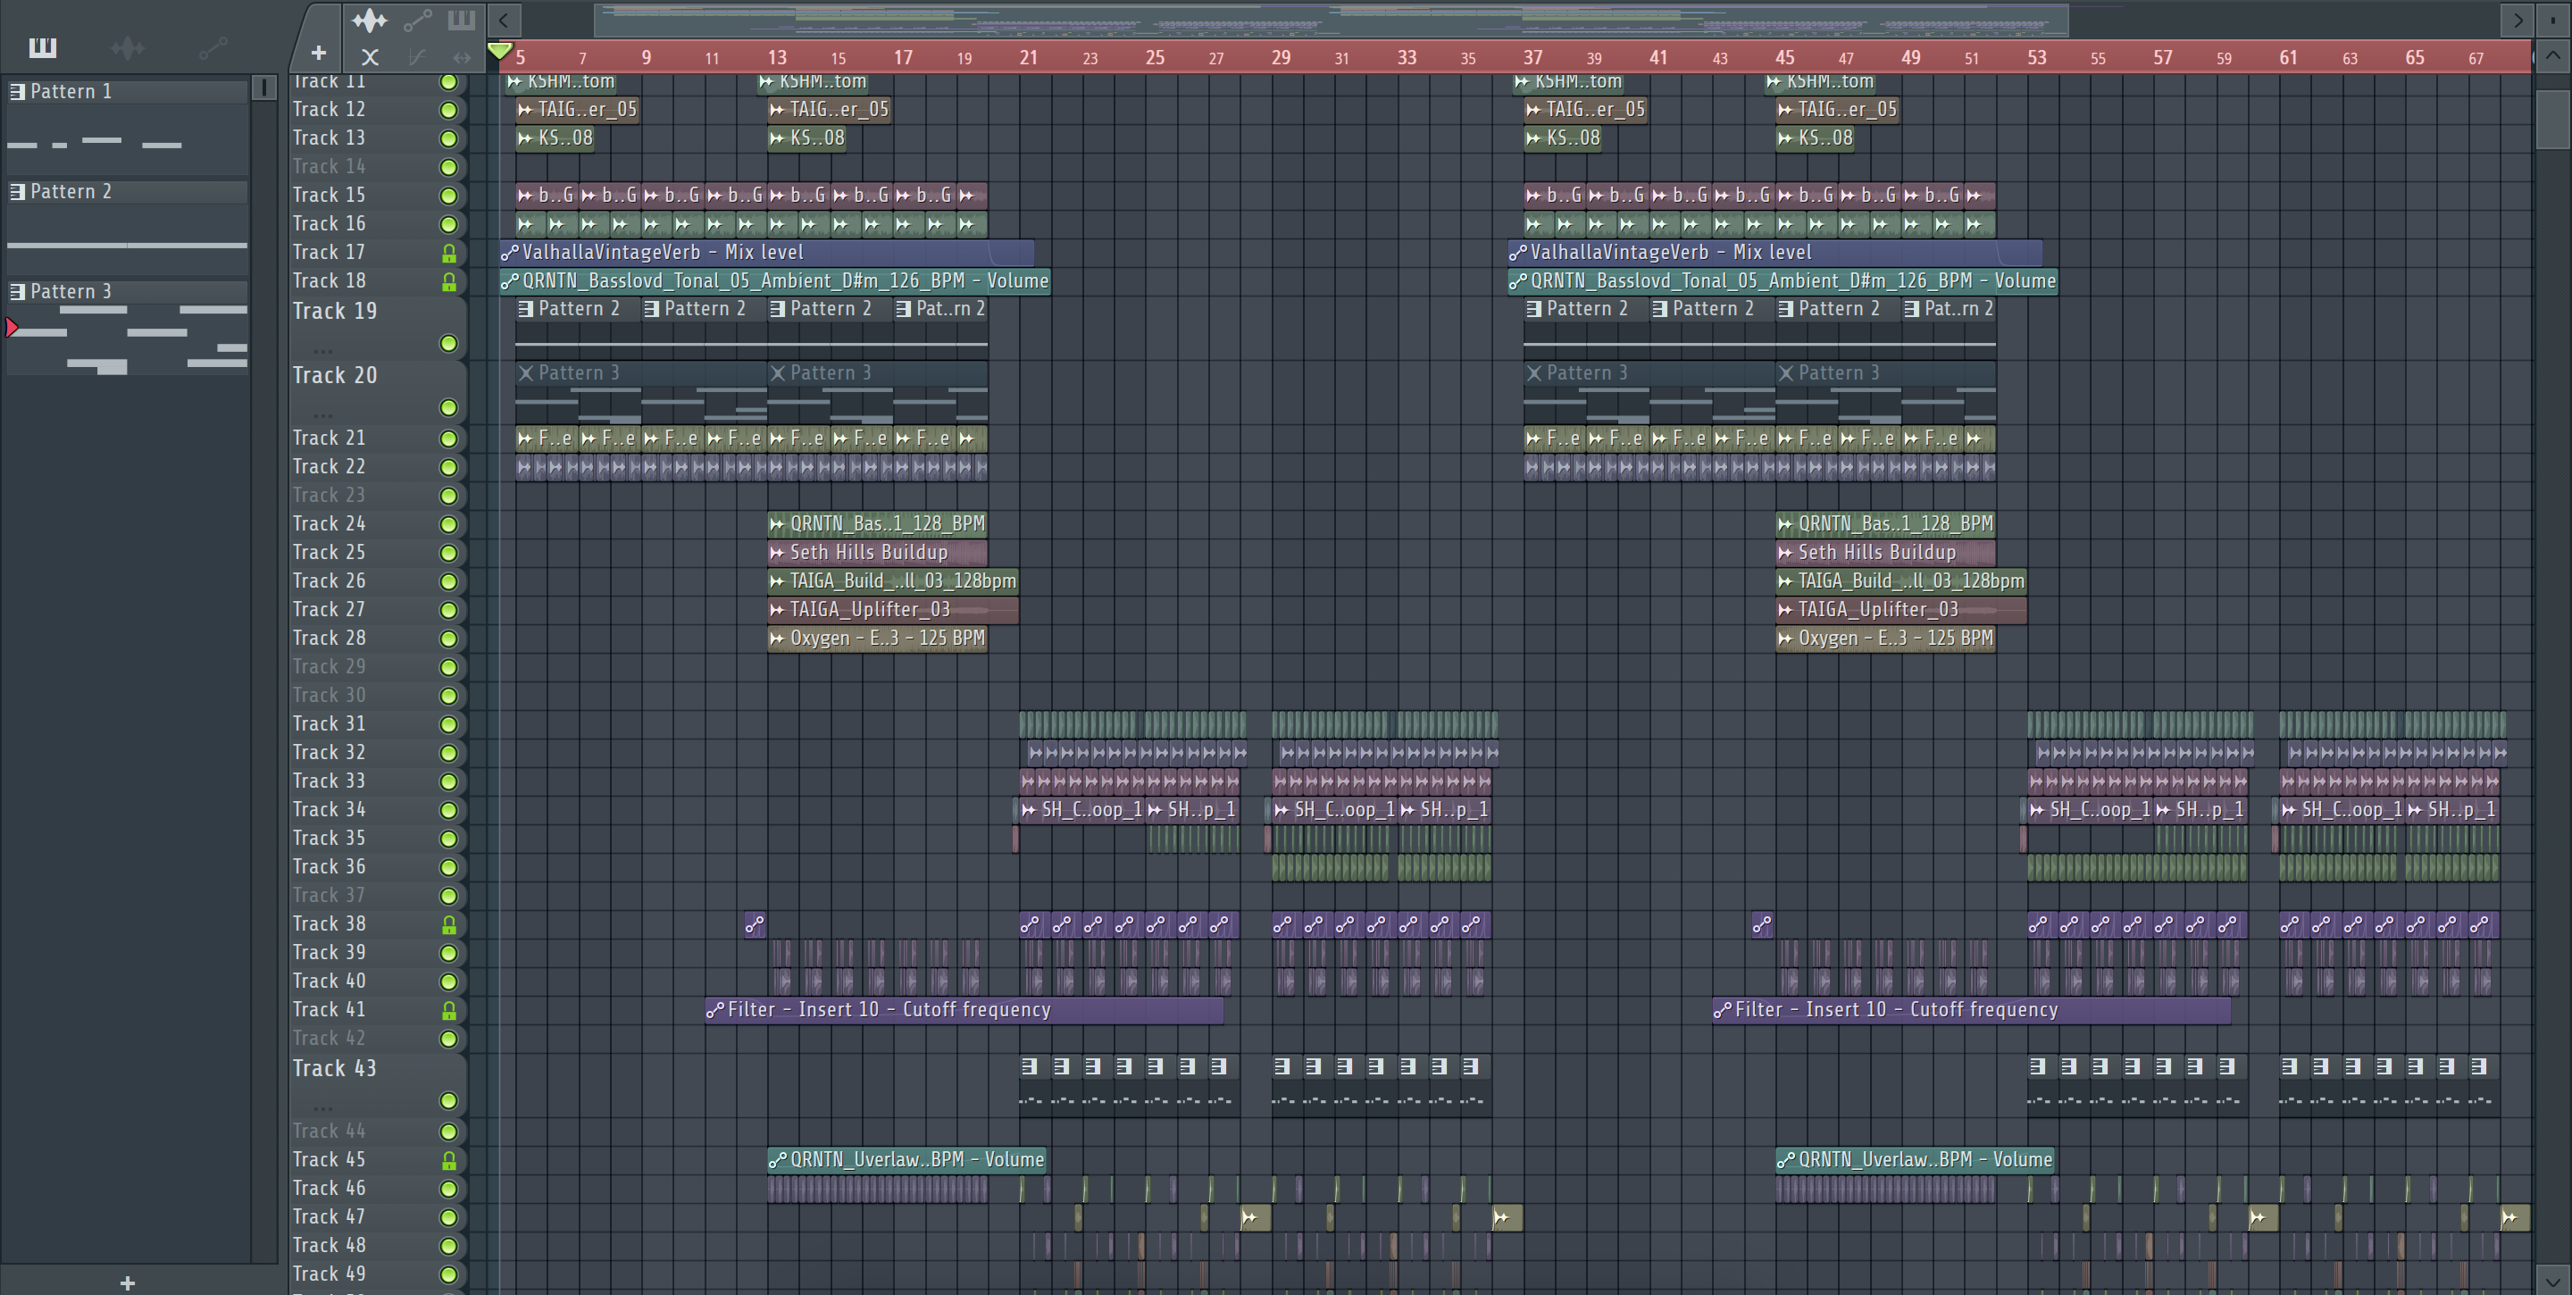Image resolution: width=2572 pixels, height=1295 pixels.
Task: Click Track 43 name label
Action: (335, 1068)
